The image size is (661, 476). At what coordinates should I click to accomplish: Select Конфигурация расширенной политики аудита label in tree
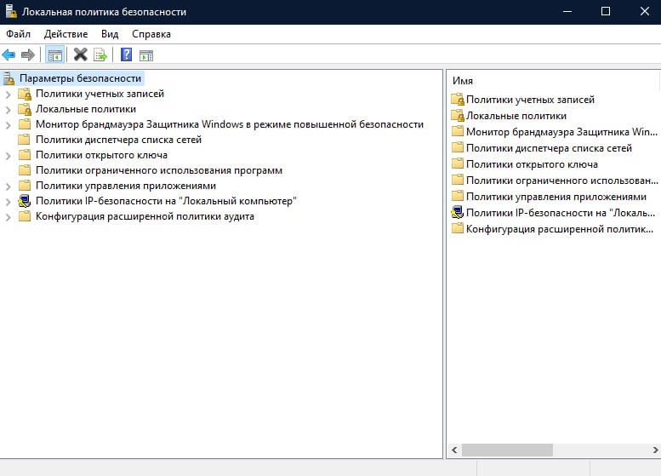145,216
